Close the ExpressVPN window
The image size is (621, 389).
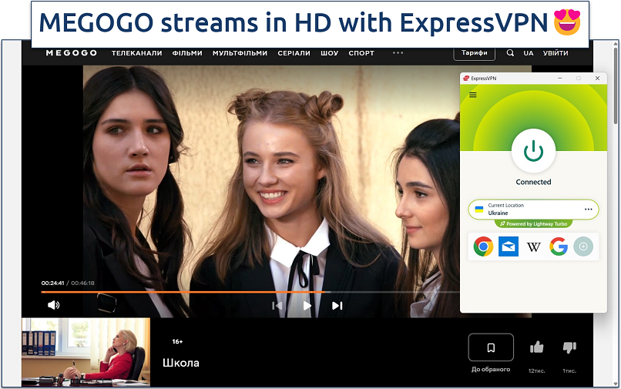pos(597,79)
